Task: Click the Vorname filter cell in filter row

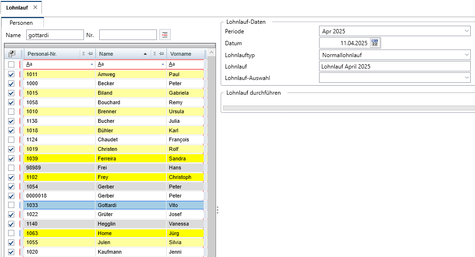Action: (x=186, y=64)
